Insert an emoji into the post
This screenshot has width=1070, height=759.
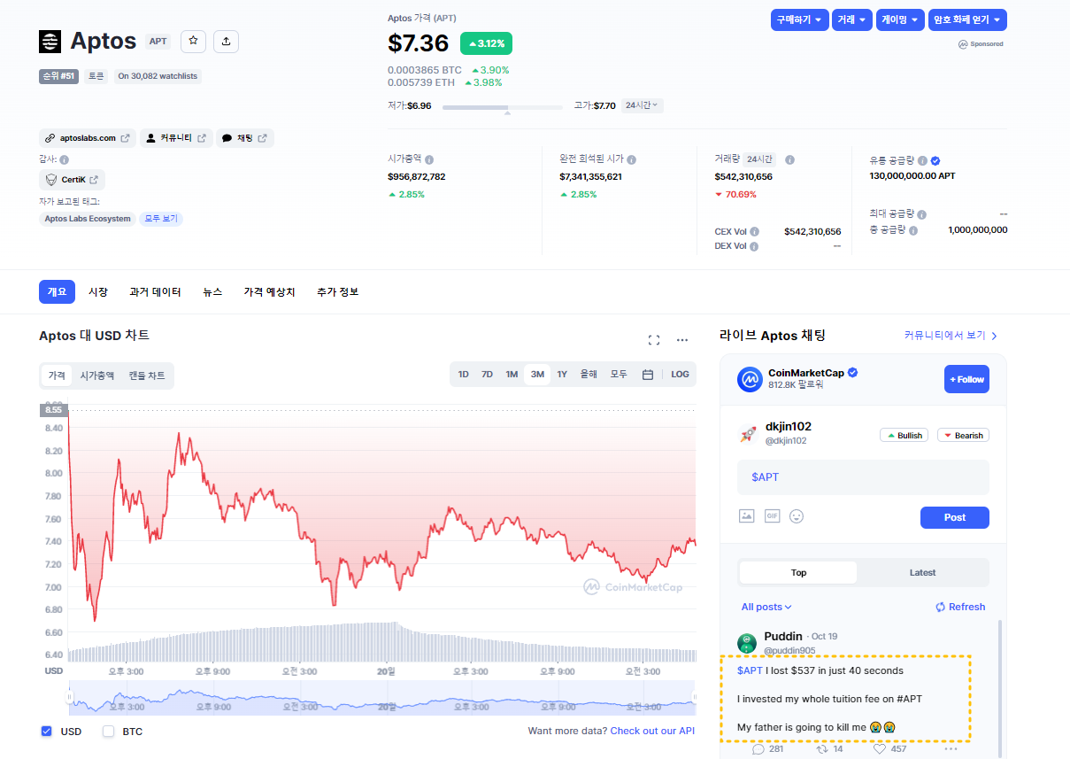pyautogui.click(x=797, y=515)
